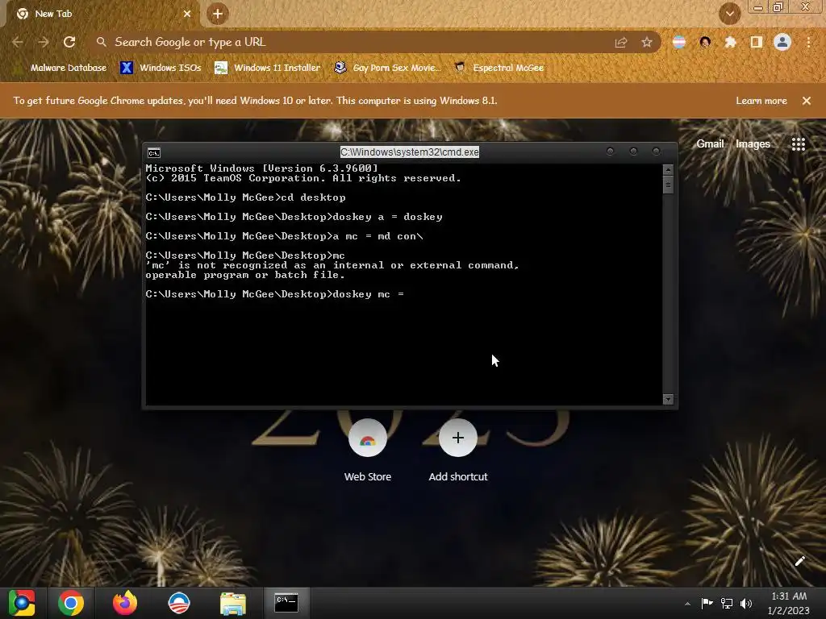Click the 'doskey mc =' command line
826x619 pixels.
coord(275,294)
